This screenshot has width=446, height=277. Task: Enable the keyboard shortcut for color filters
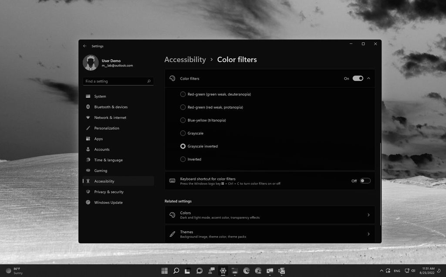pos(365,180)
